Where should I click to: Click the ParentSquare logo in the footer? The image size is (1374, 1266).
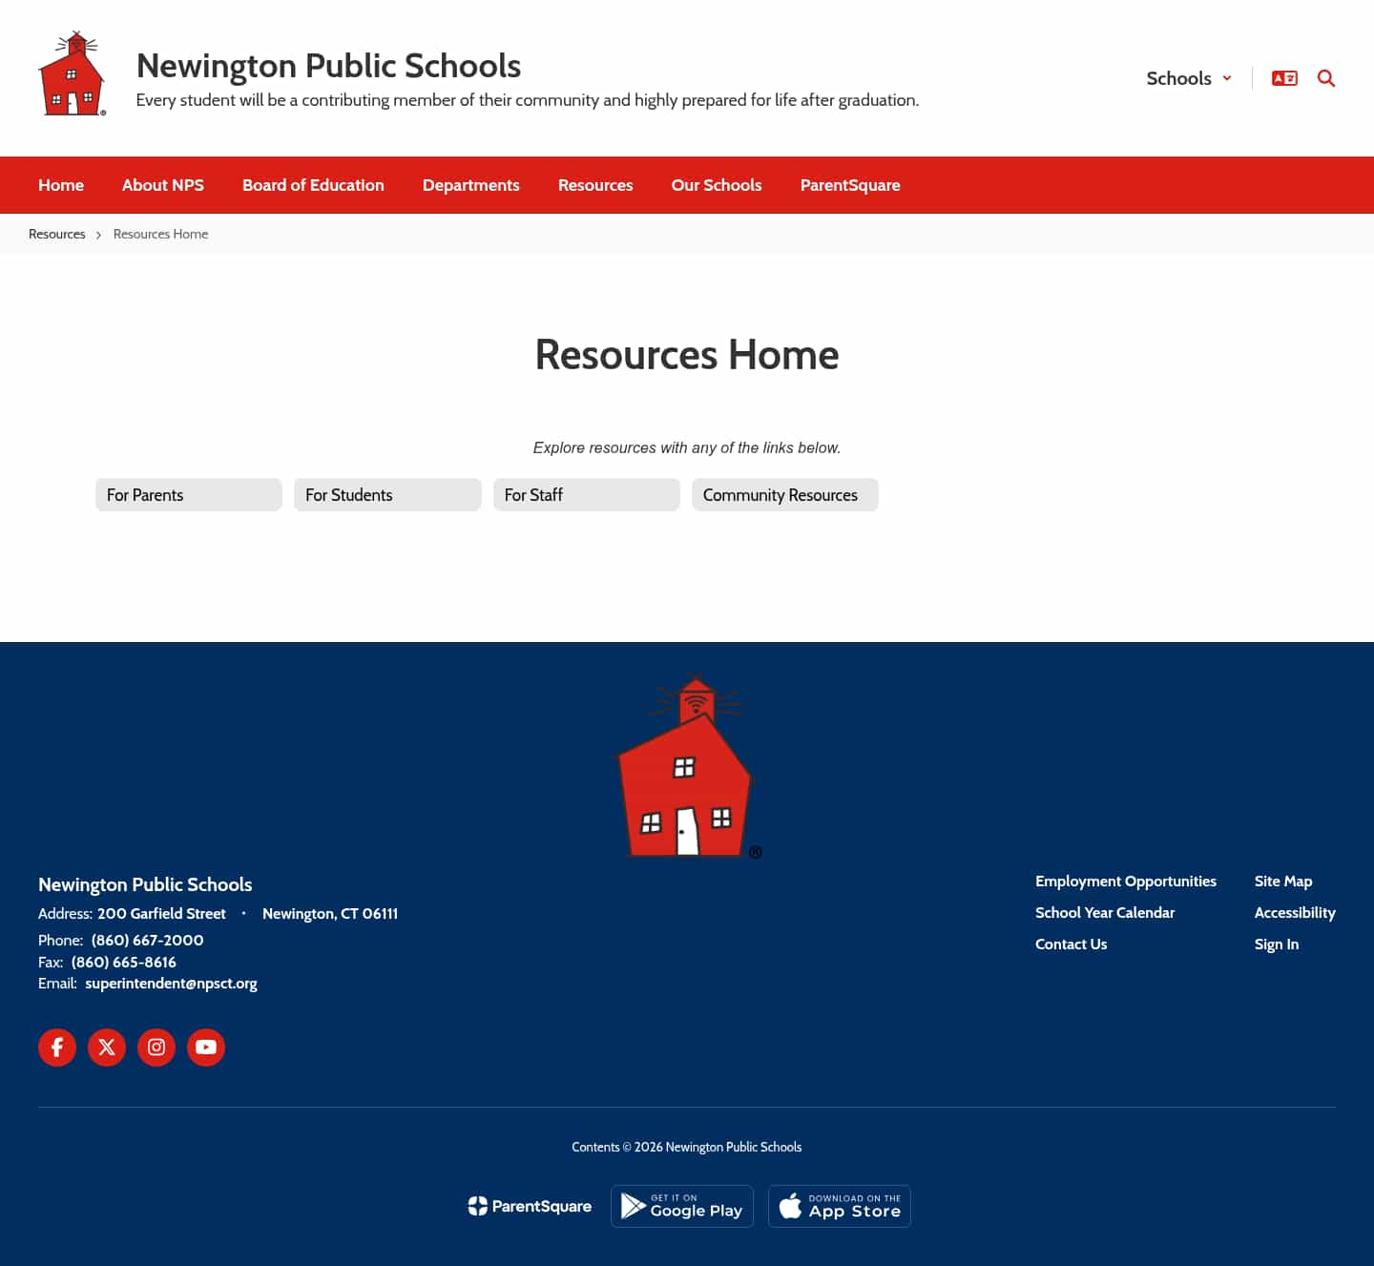pos(530,1207)
